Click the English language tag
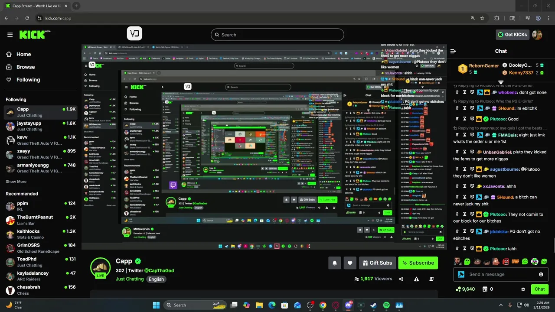The height and width of the screenshot is (312, 555). point(157,279)
